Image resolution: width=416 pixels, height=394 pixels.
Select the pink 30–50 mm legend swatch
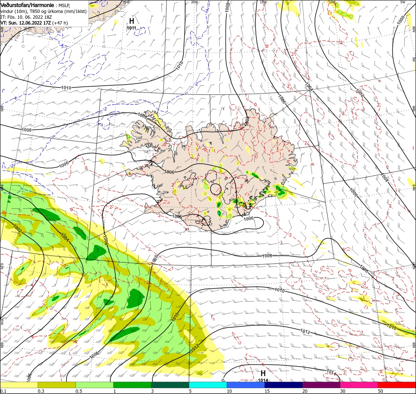click(x=359, y=385)
